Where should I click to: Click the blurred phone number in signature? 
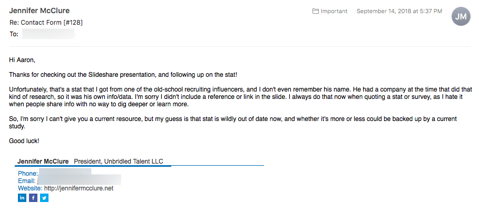pyautogui.click(x=65, y=173)
